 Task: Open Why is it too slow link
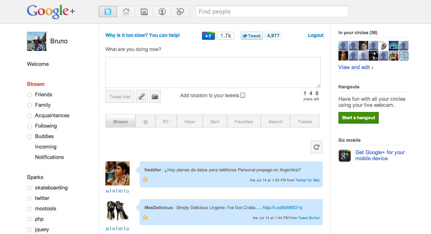coord(142,35)
